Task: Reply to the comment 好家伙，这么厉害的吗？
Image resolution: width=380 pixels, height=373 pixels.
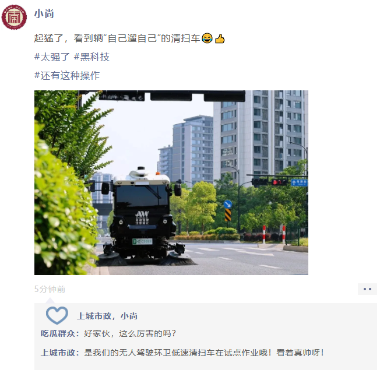Action: click(x=130, y=333)
